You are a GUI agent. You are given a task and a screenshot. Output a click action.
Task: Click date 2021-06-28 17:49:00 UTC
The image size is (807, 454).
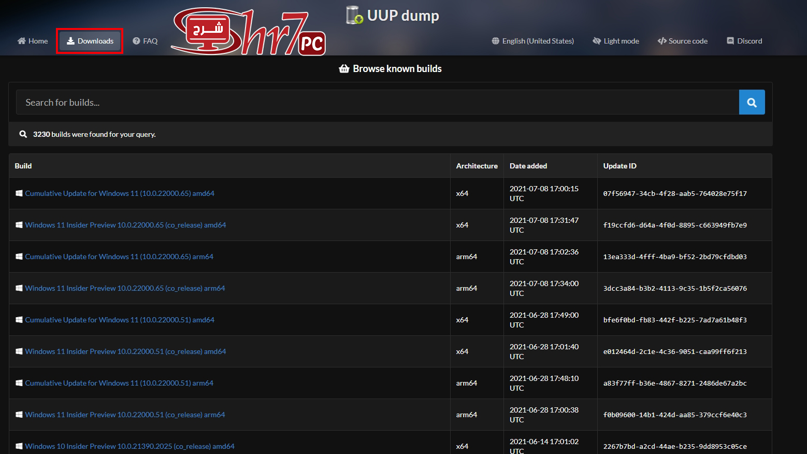point(544,320)
